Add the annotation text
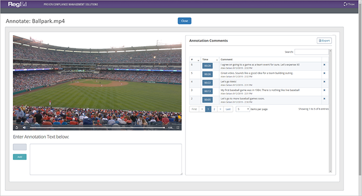 tap(20, 157)
